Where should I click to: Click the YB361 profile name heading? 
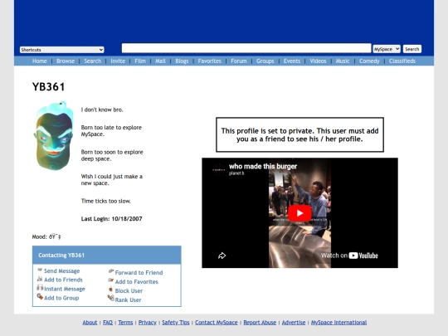tap(48, 86)
